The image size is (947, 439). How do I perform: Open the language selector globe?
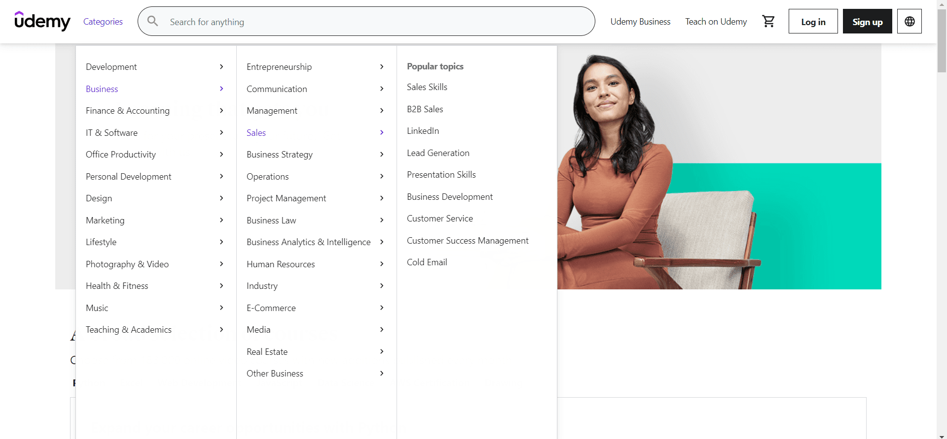(909, 21)
